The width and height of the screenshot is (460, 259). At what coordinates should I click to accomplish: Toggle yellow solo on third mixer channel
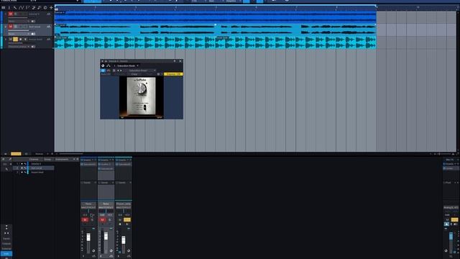click(127, 219)
